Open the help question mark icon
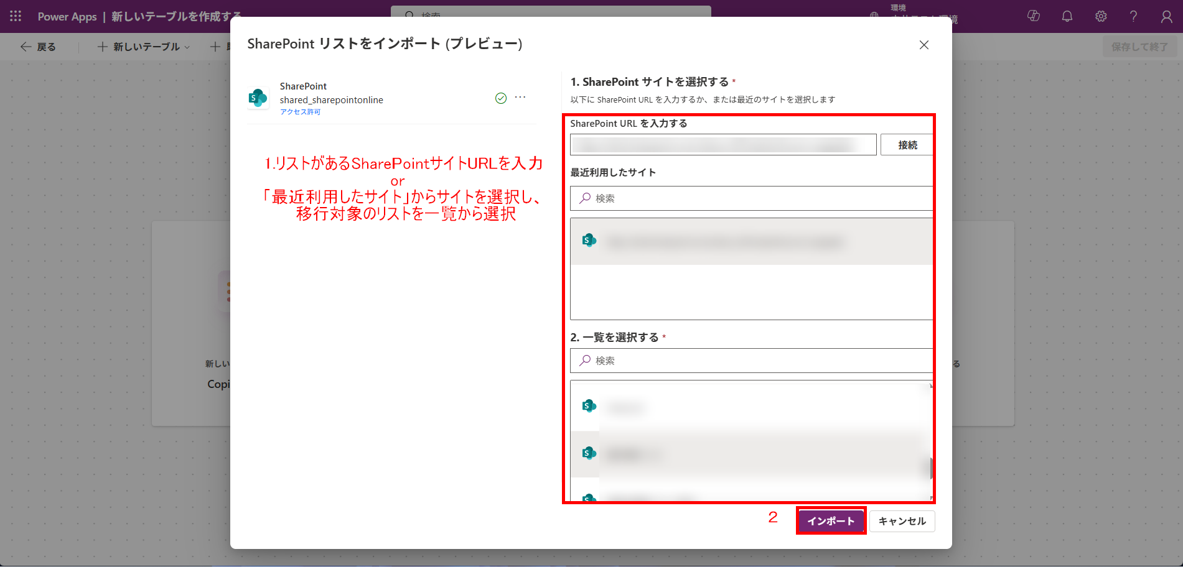This screenshot has height=567, width=1183. [1134, 16]
